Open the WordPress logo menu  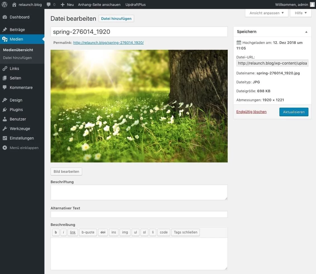(4, 4)
